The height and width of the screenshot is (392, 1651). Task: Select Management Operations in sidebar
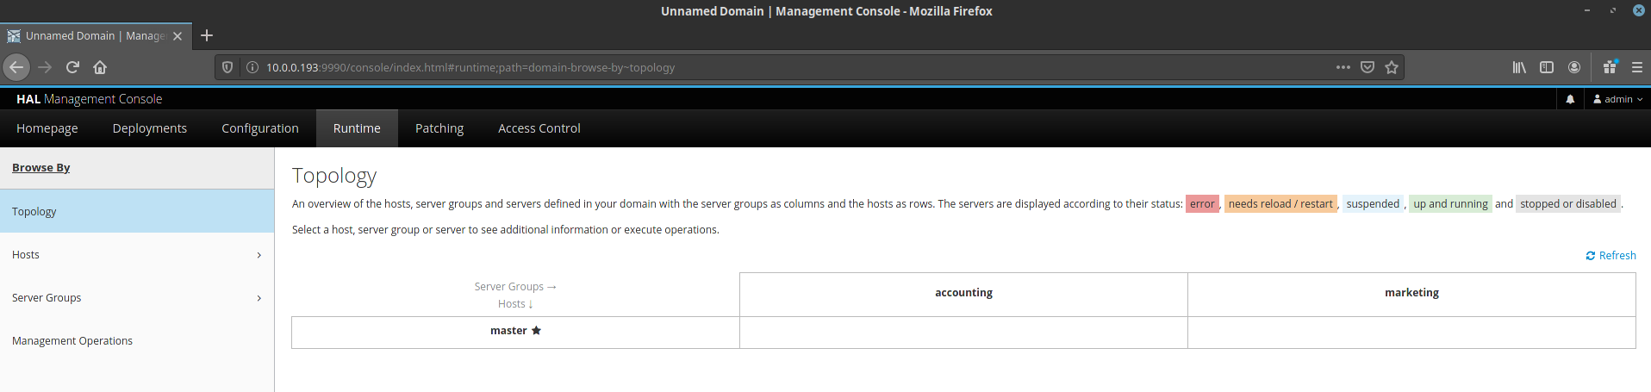point(72,341)
